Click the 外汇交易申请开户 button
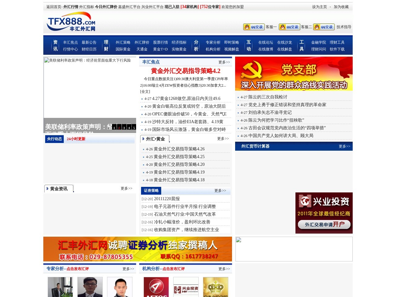The image size is (396, 297). tap(324, 224)
